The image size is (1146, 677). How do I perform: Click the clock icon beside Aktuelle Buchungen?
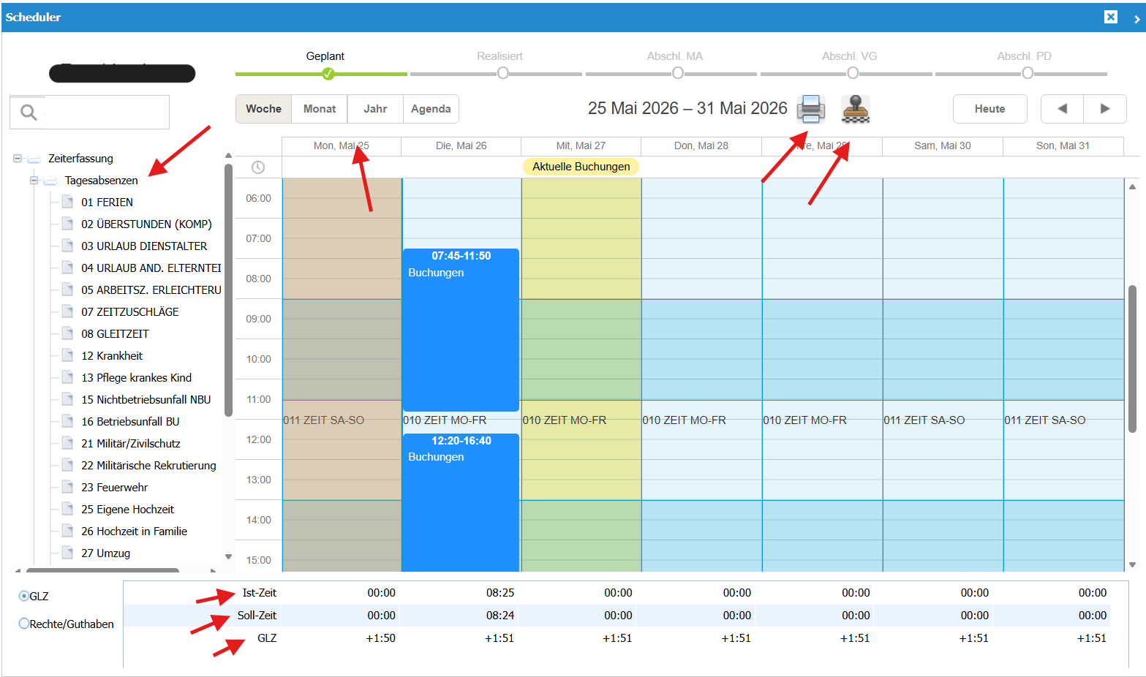tap(258, 167)
